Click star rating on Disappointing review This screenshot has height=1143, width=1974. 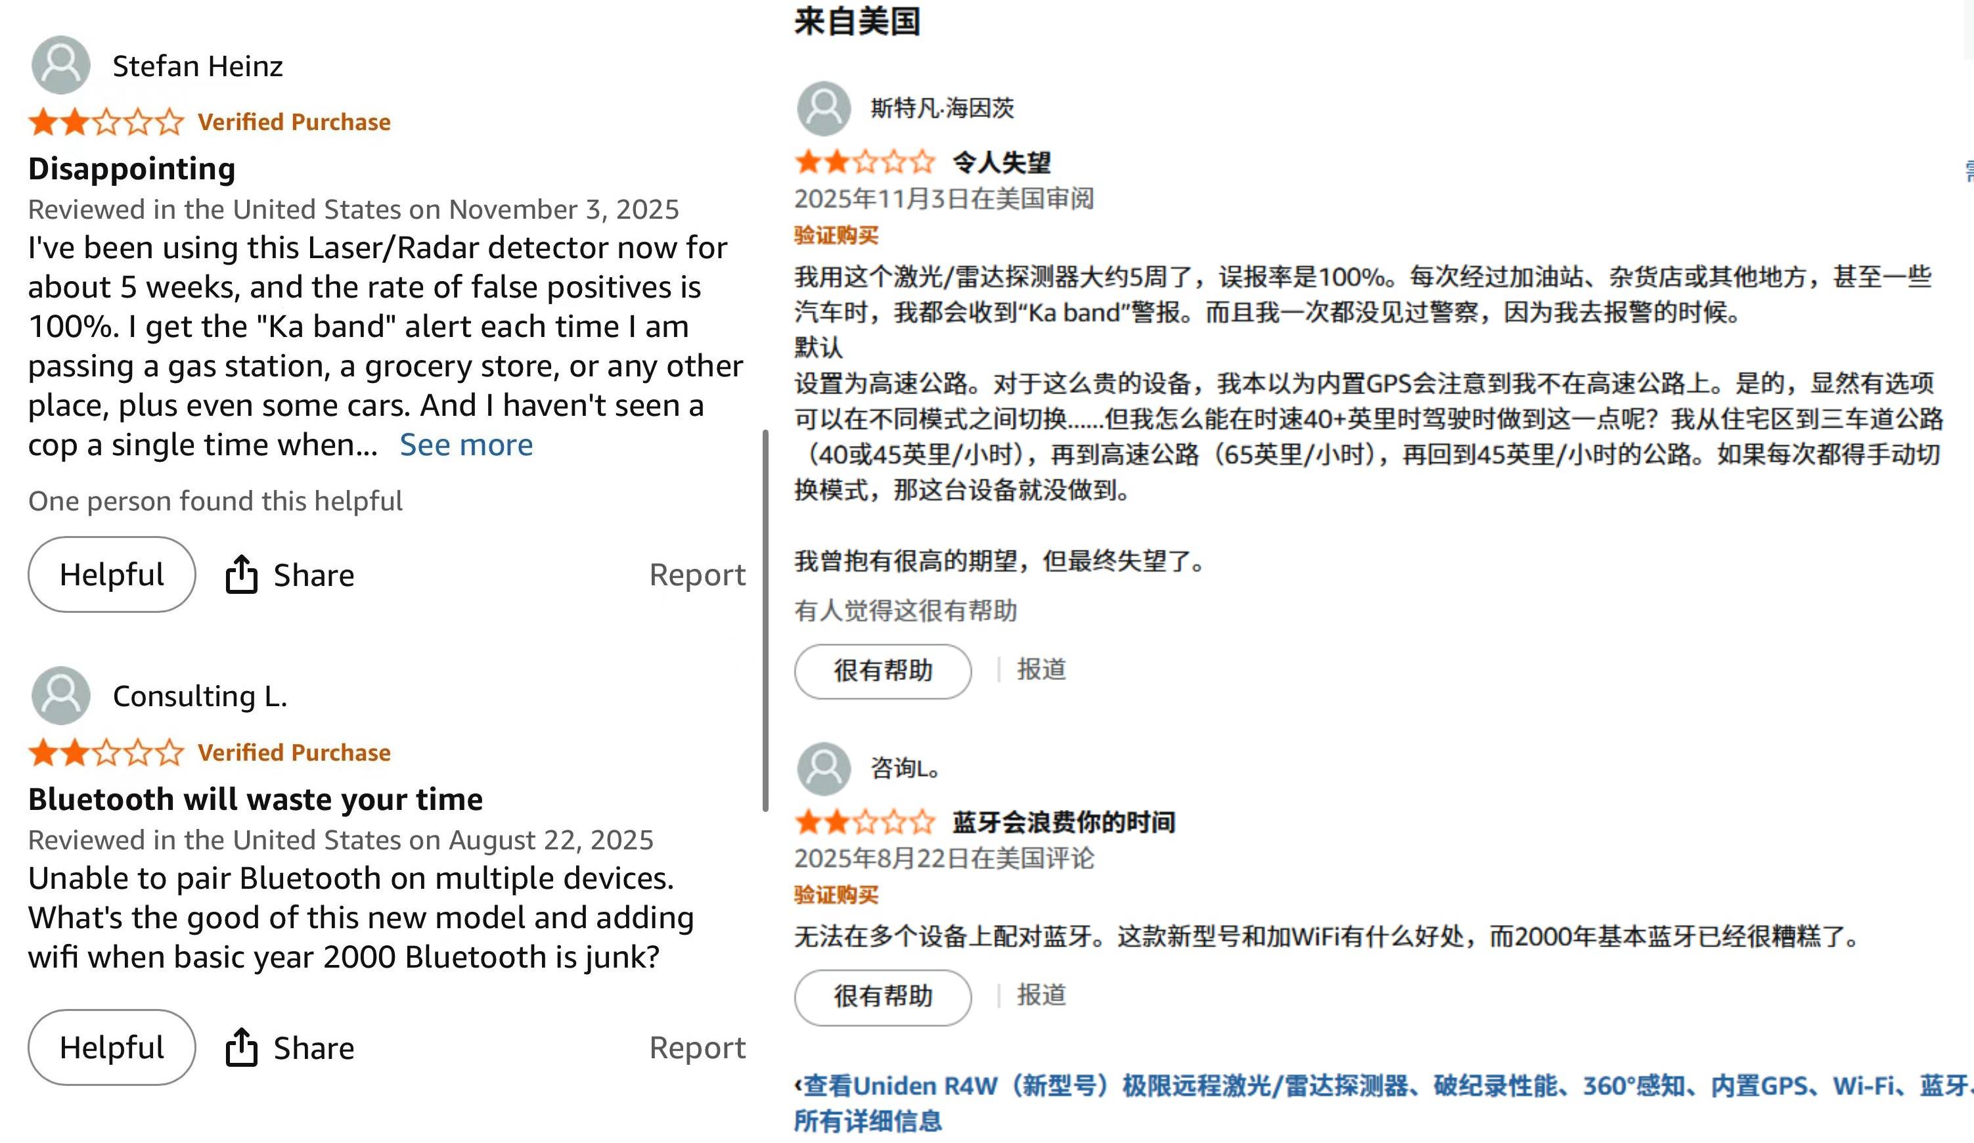[106, 122]
